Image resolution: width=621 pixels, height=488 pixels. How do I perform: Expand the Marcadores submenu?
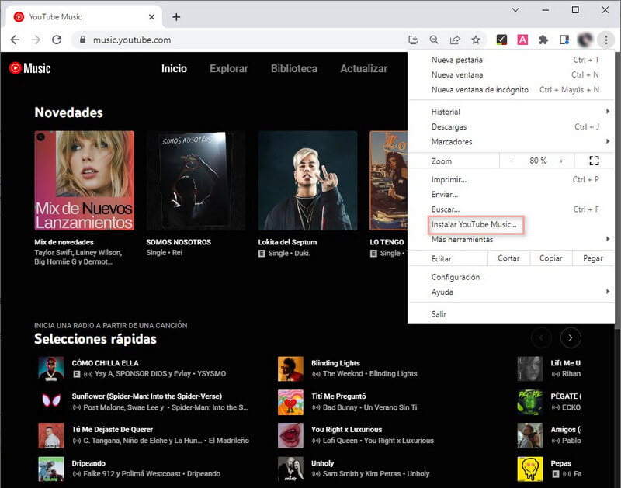click(511, 142)
